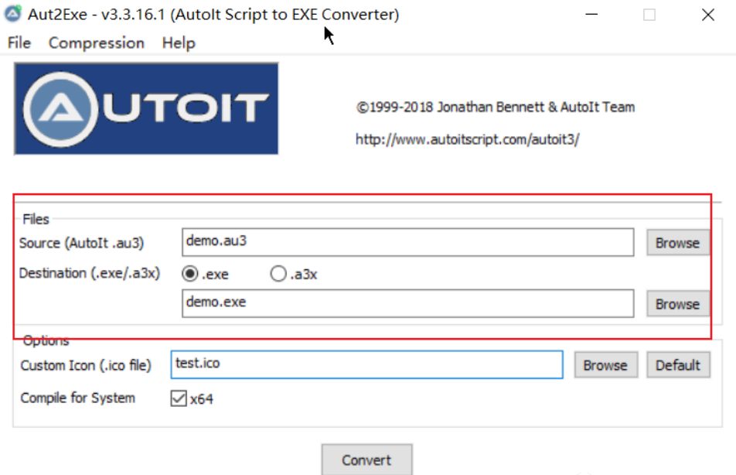Click the demo.exe destination field
The image size is (736, 475).
(x=408, y=303)
